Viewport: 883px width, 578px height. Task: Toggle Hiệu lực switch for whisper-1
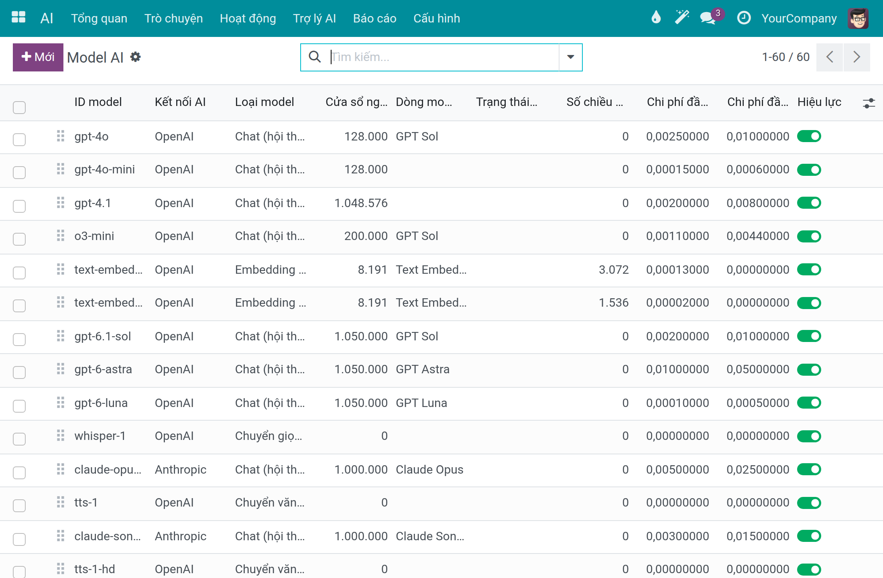coord(809,436)
